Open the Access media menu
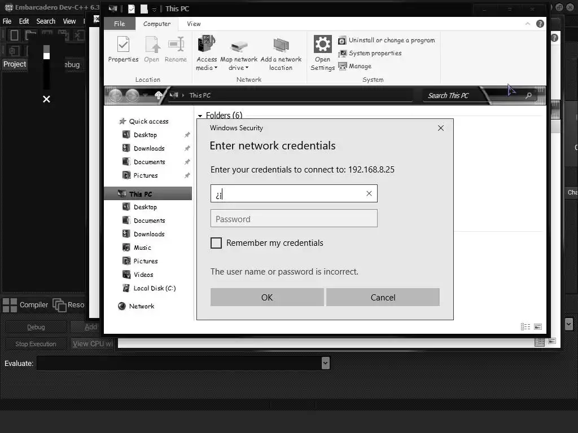The height and width of the screenshot is (433, 578). 207,53
